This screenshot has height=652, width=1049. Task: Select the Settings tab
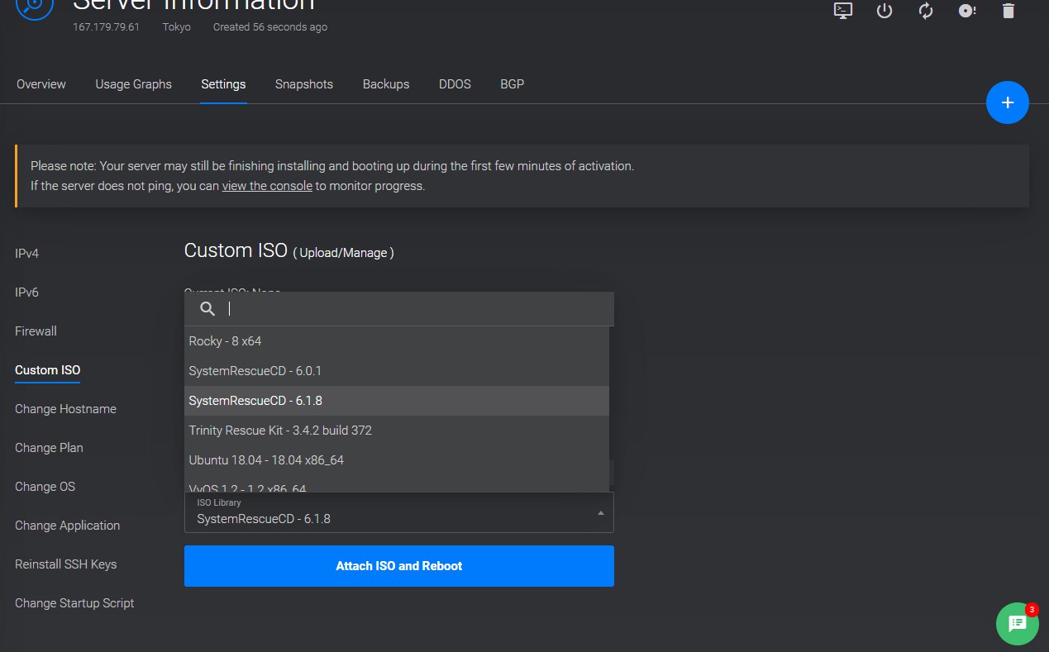(223, 84)
